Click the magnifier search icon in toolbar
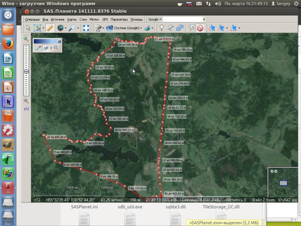 tap(72, 28)
